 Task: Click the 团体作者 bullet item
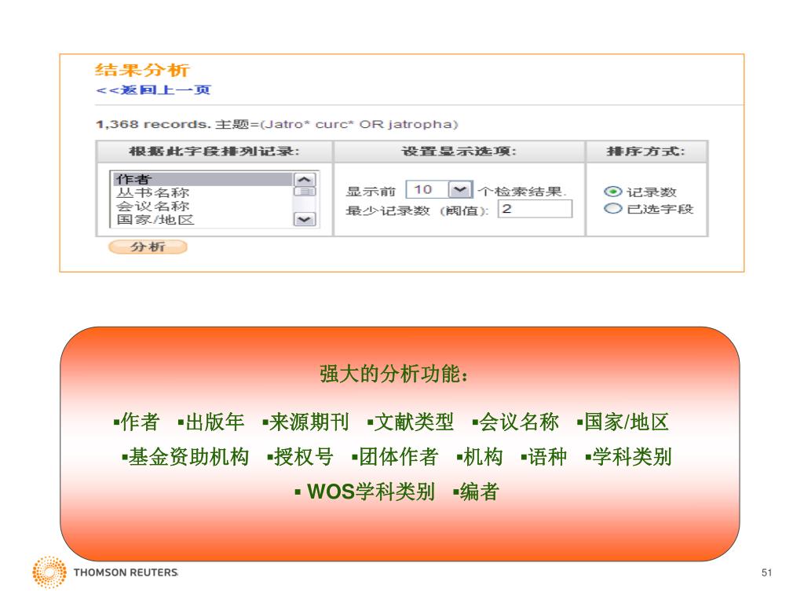(x=396, y=457)
